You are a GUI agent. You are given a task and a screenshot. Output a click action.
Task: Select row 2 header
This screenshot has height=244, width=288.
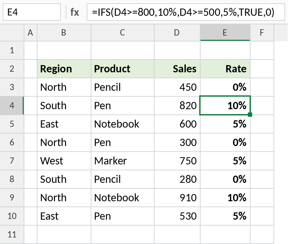[12, 69]
